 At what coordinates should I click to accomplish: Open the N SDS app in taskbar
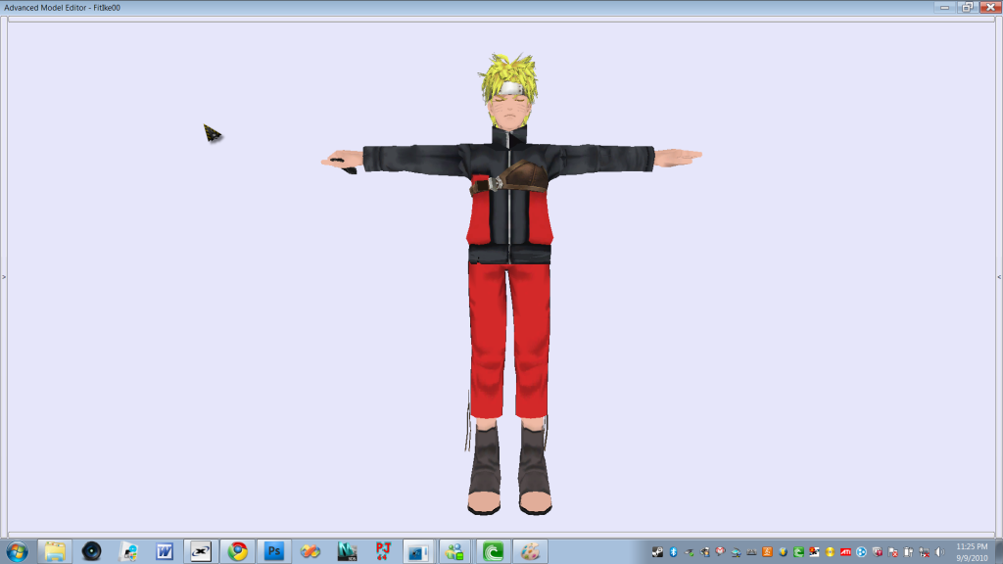tap(348, 551)
